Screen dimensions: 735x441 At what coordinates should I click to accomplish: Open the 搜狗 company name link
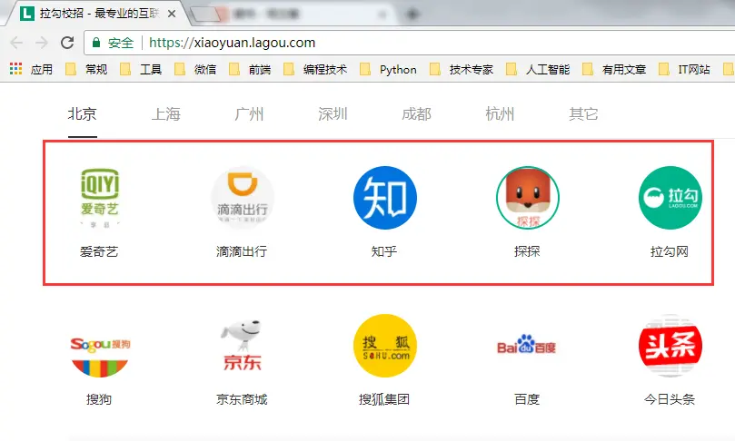tap(99, 399)
